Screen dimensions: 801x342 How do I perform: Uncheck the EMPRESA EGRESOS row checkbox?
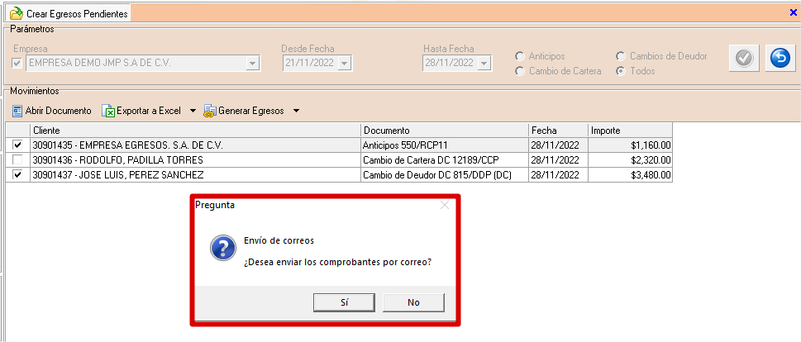click(17, 145)
